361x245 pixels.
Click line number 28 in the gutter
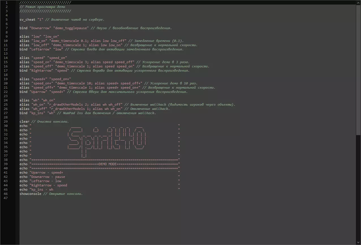(x=6, y=117)
